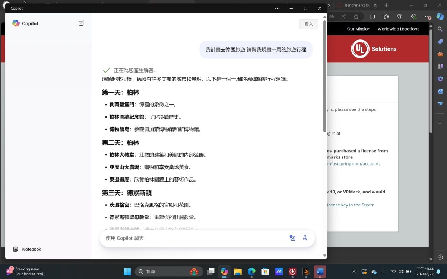Image resolution: width=447 pixels, height=279 pixels.
Task: Close the Benchmarks by tab in Edge
Action: tap(375, 5)
